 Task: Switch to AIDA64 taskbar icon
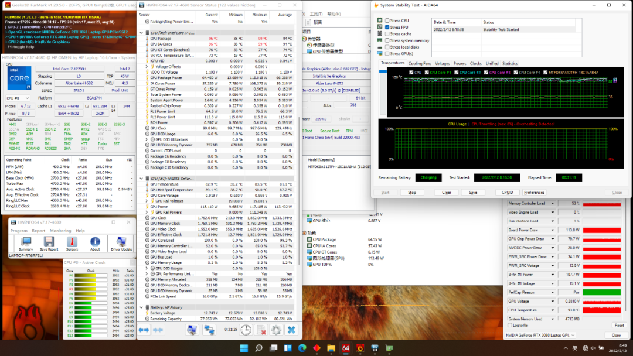click(x=346, y=348)
